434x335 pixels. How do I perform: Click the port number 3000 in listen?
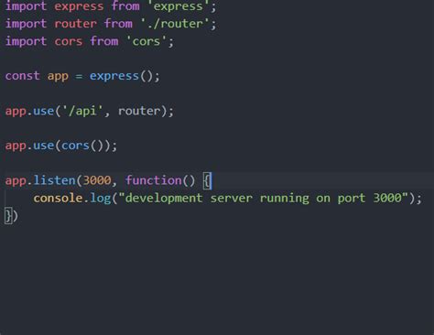(97, 180)
